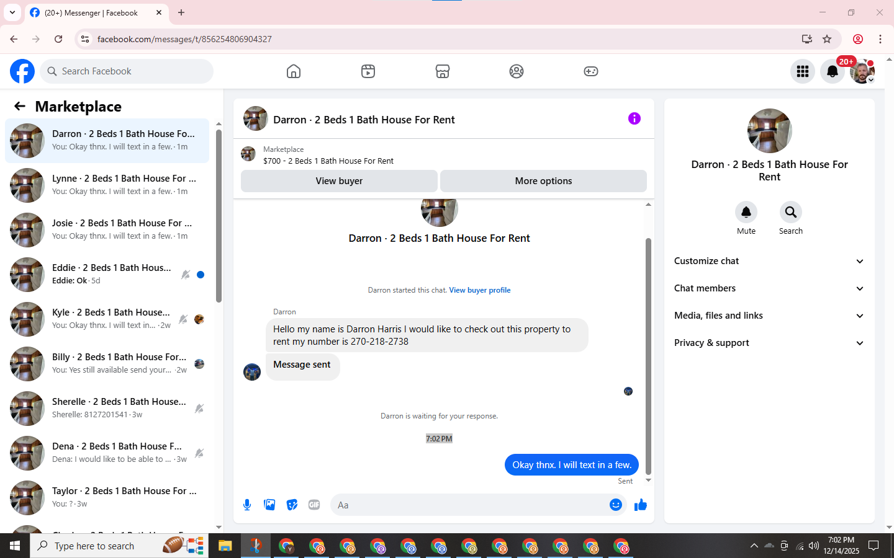Open the Taylor conversation
Viewport: 894px width, 558px height.
coord(107,498)
